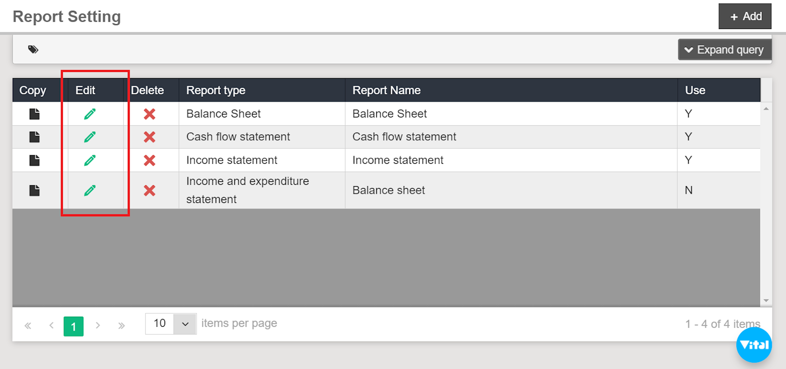Open the items per page dropdown
786x369 pixels.
click(185, 324)
